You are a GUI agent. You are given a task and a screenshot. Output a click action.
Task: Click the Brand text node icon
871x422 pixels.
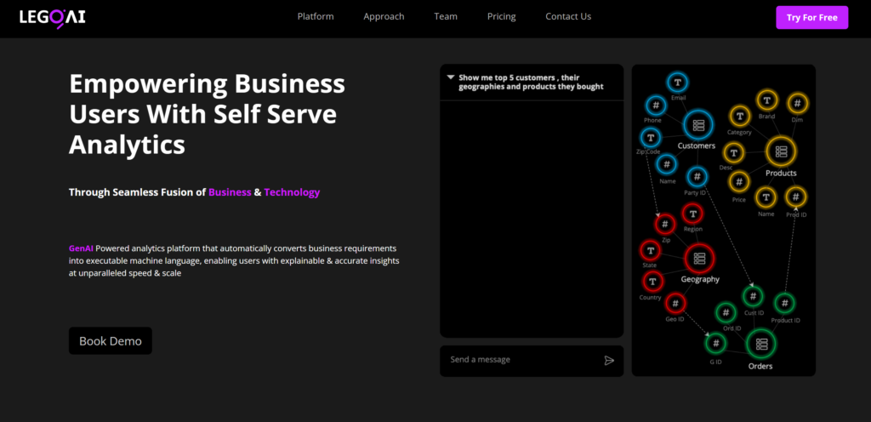[766, 100]
